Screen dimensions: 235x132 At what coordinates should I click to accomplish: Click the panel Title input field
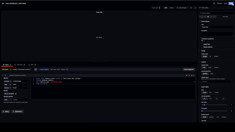[x=217, y=27]
